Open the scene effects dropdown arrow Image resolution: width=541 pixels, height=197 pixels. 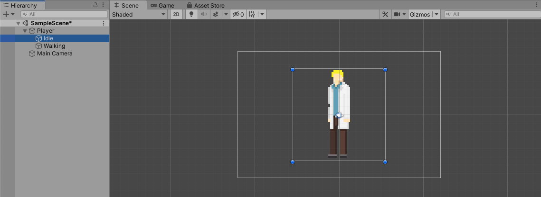pos(226,14)
